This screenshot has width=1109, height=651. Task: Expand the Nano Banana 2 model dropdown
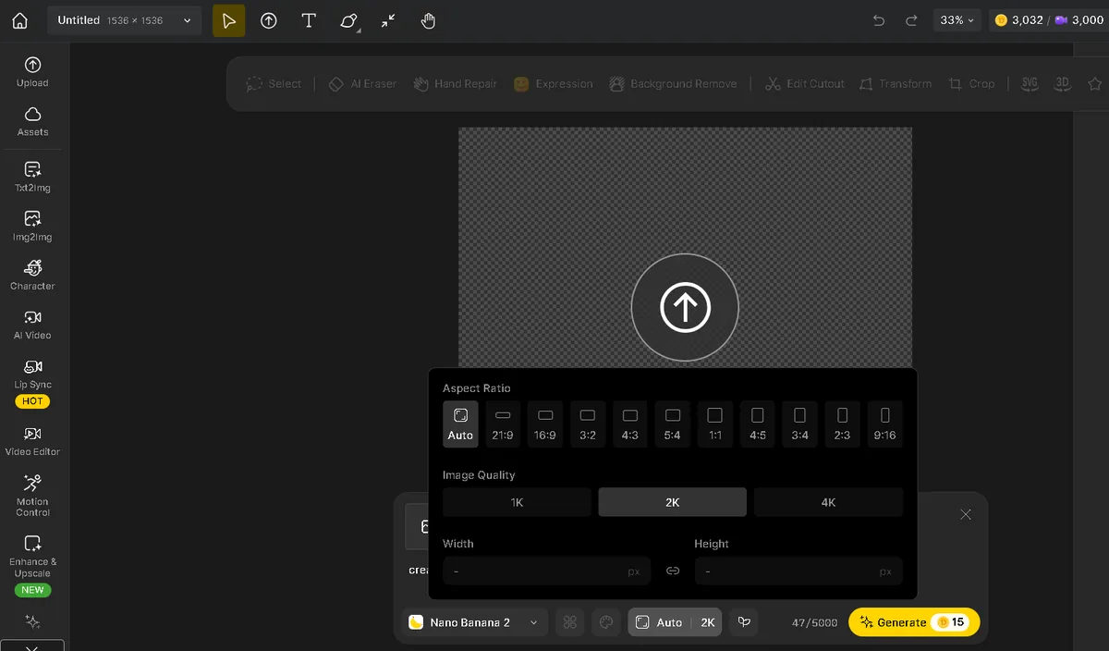[x=475, y=622]
